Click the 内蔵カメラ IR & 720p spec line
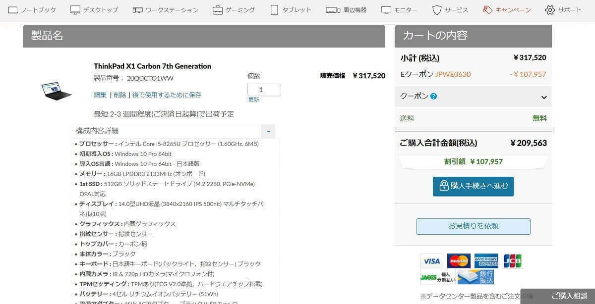 coord(147,274)
